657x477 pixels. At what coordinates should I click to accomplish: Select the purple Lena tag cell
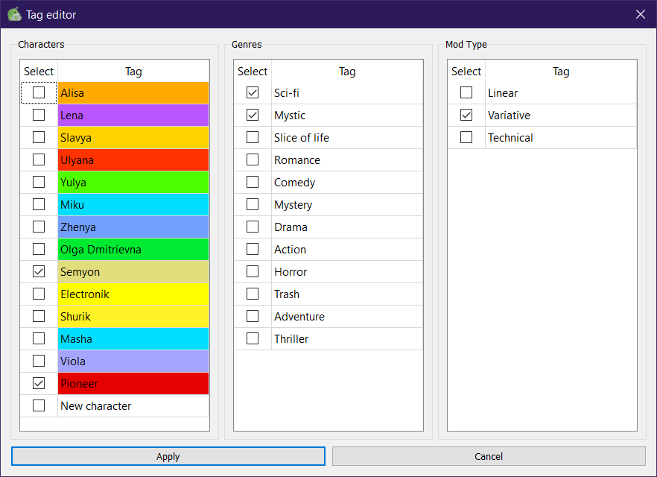click(x=133, y=116)
